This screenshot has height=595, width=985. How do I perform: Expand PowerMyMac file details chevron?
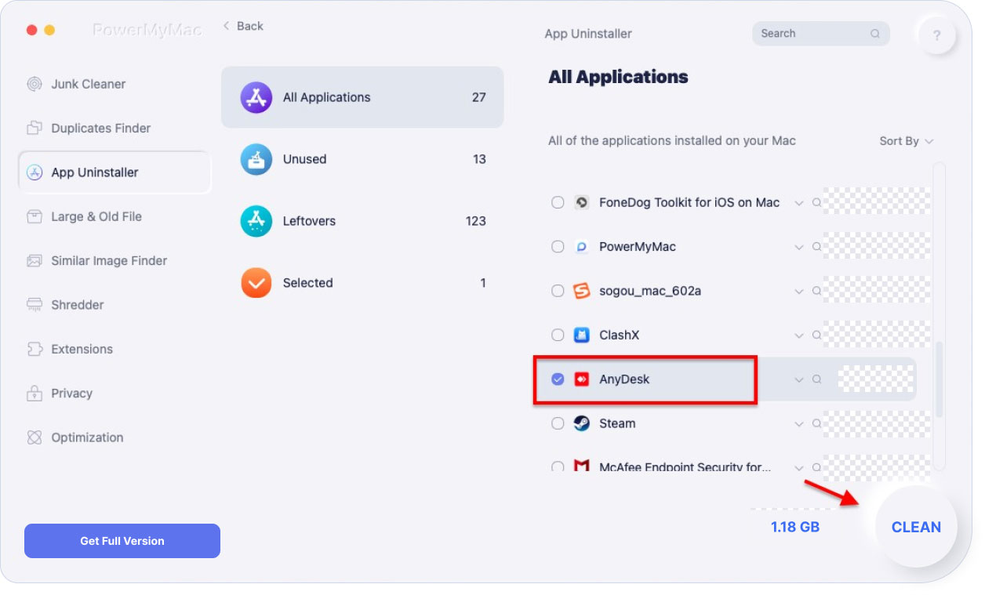click(x=799, y=247)
